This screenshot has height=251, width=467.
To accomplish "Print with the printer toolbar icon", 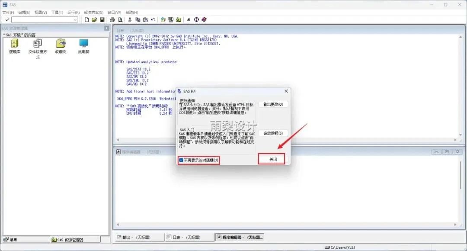I will coord(112,19).
